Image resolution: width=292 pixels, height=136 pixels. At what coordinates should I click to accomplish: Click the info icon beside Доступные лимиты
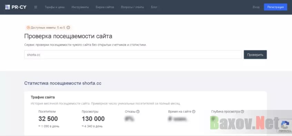pos(68,27)
